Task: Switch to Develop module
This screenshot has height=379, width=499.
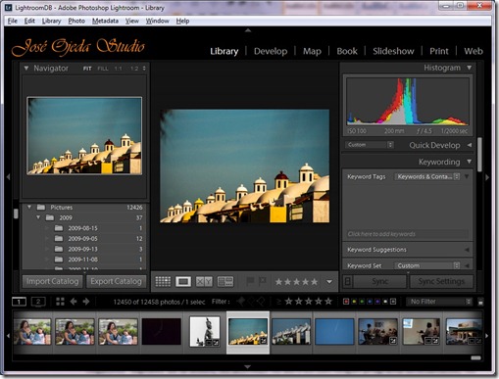Action: pyautogui.click(x=271, y=51)
